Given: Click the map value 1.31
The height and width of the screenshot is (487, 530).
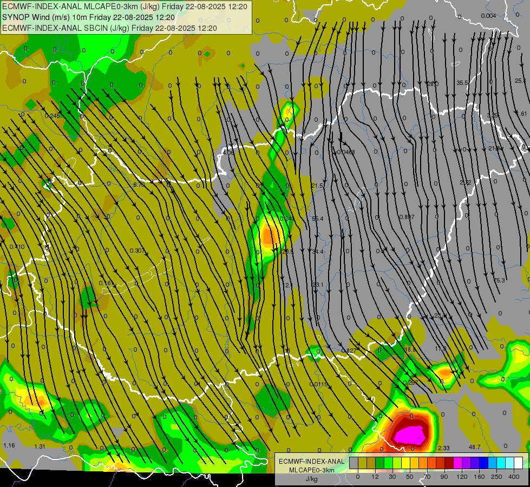Looking at the screenshot, I should coord(40,446).
